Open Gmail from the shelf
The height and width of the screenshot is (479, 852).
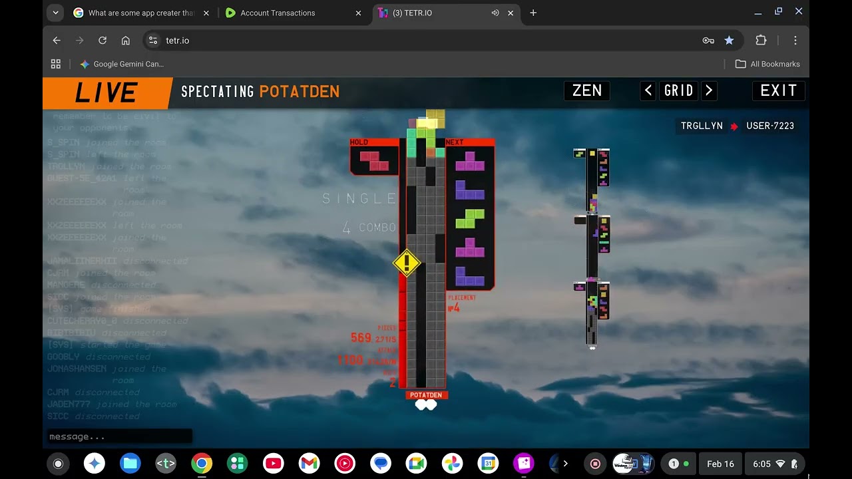(309, 464)
